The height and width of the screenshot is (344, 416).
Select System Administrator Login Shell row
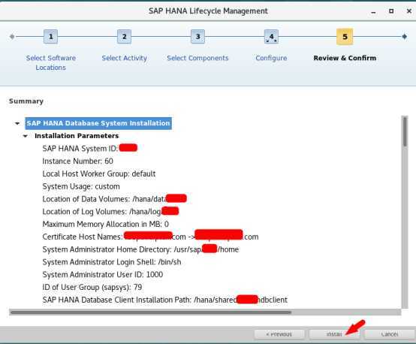(112, 262)
